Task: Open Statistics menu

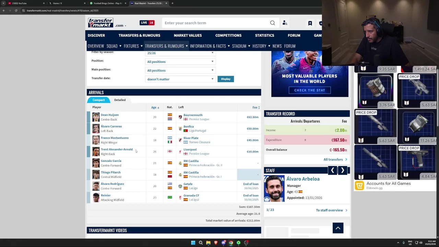Action: 264,35
